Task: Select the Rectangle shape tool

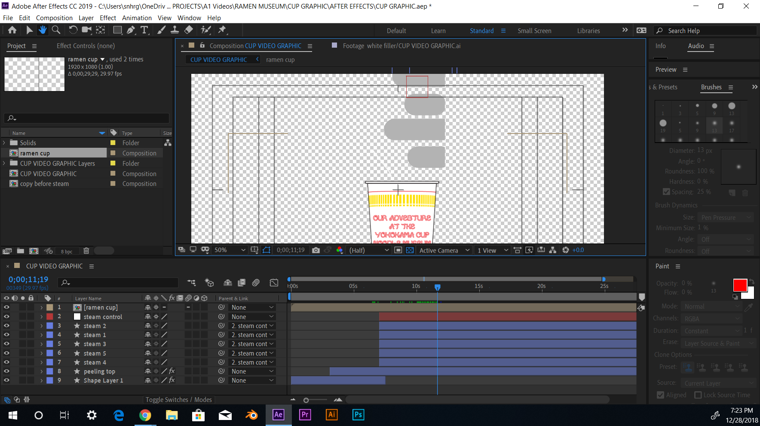Action: [117, 30]
